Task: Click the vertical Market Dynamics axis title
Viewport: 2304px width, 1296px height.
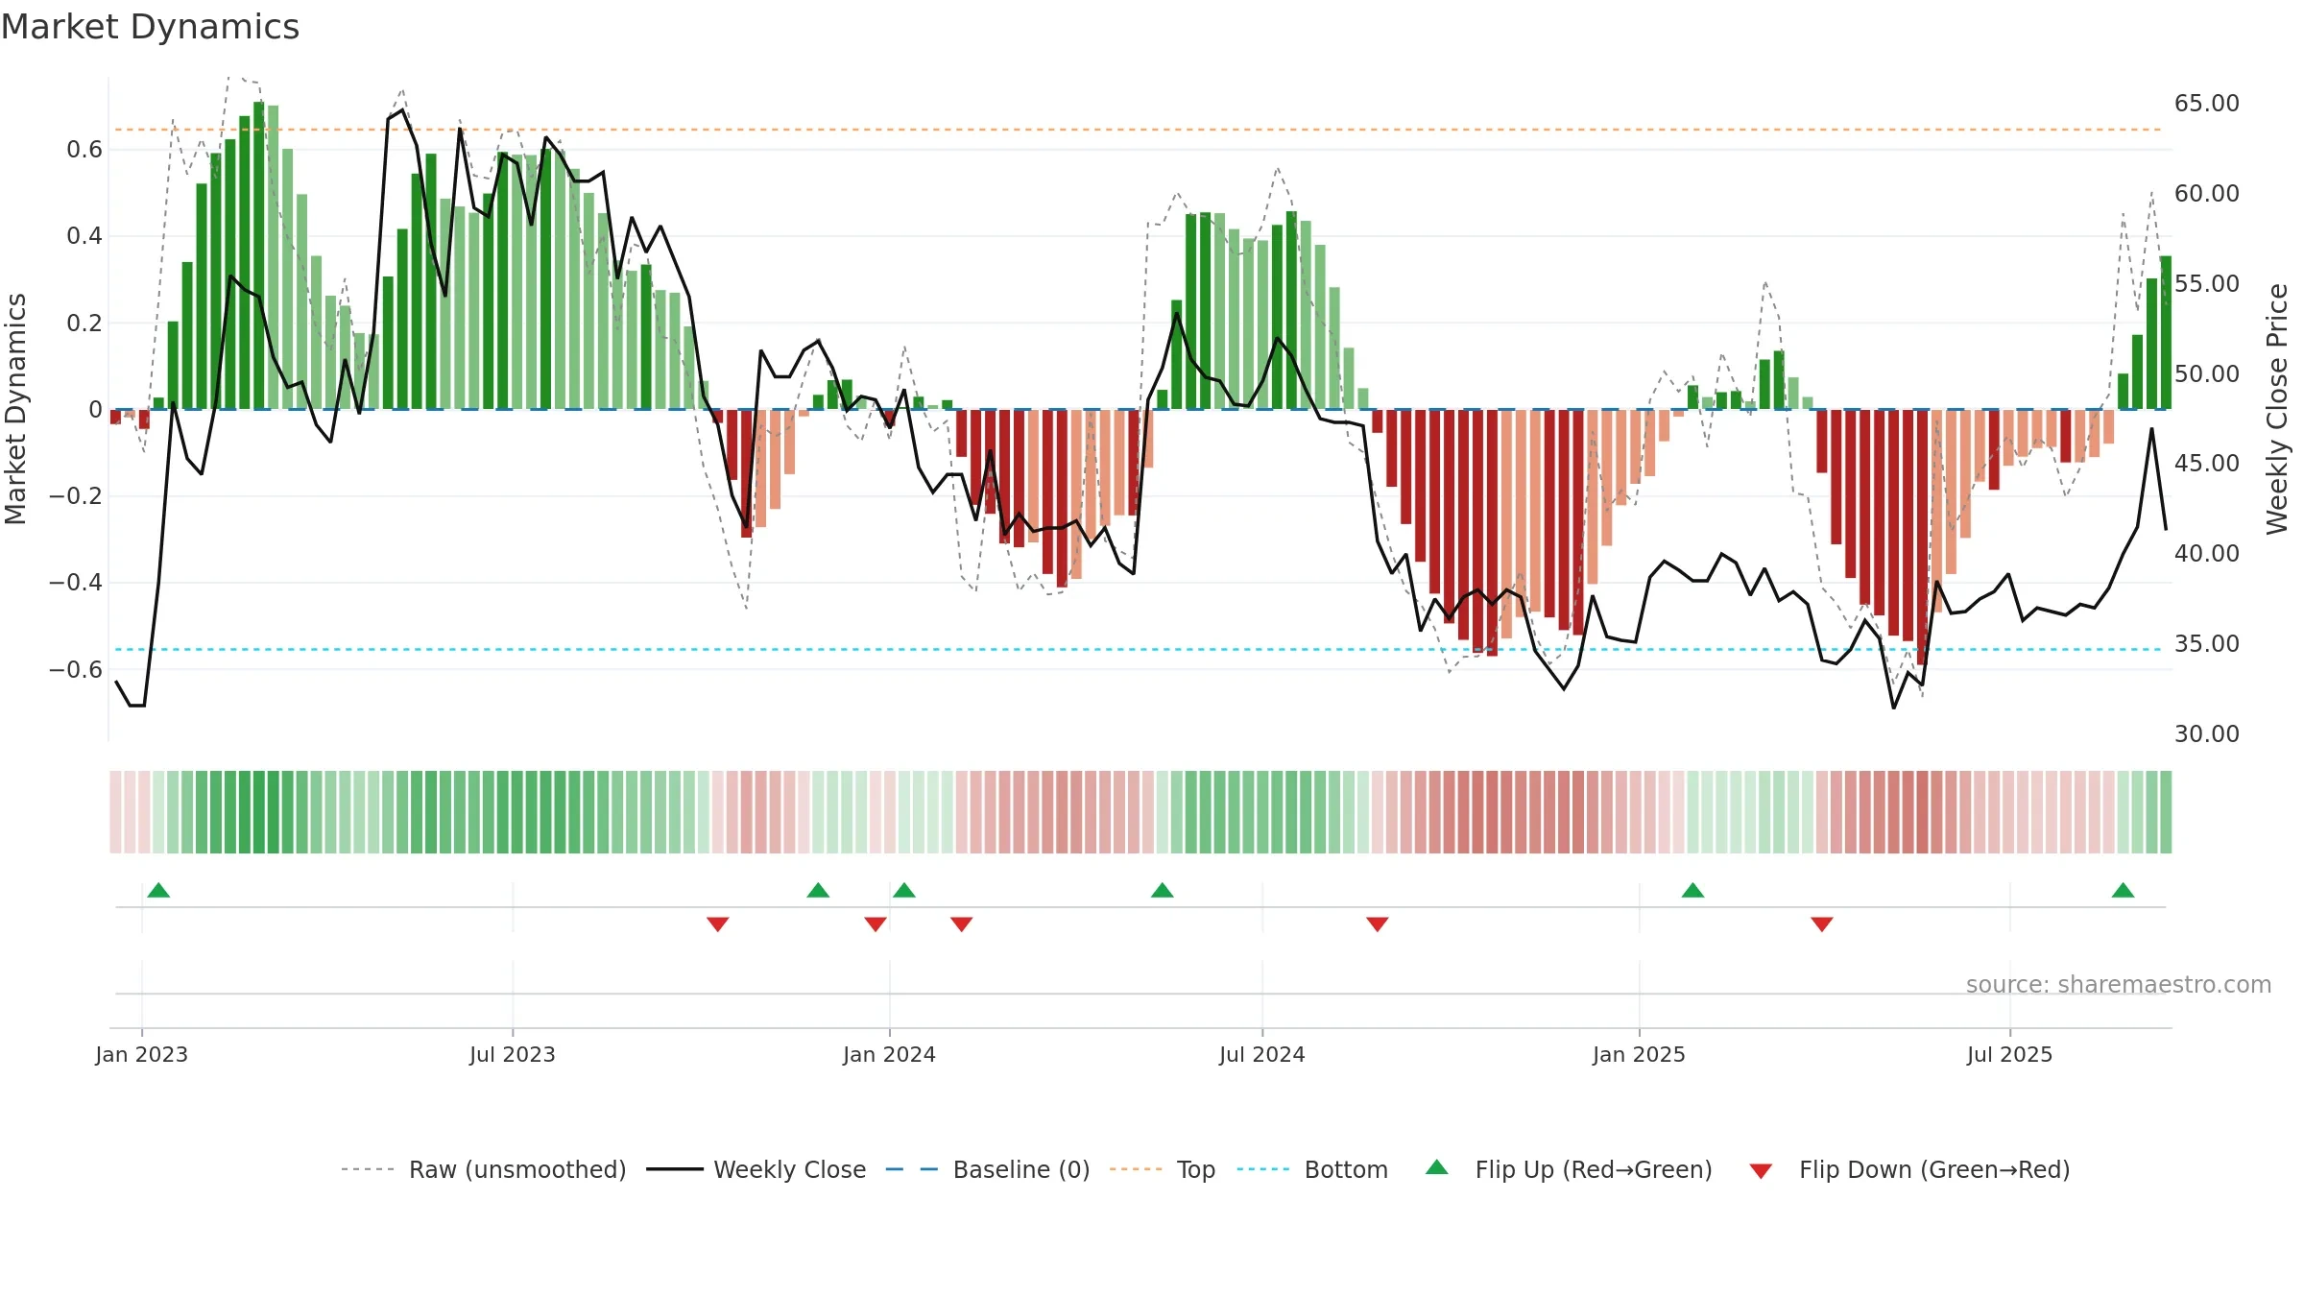Action: click(15, 409)
